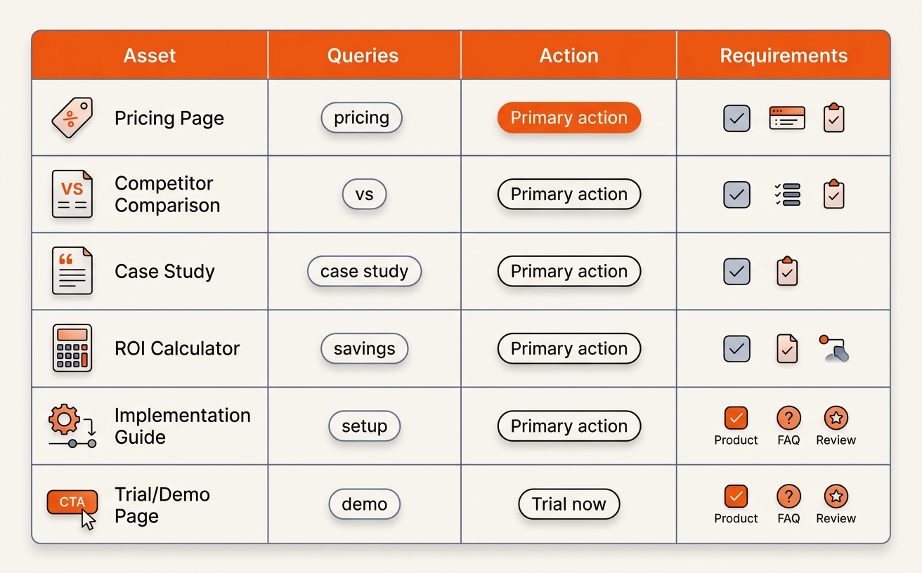Viewport: 922px width, 573px height.
Task: Click the Case Study quote document icon
Action: (x=72, y=270)
